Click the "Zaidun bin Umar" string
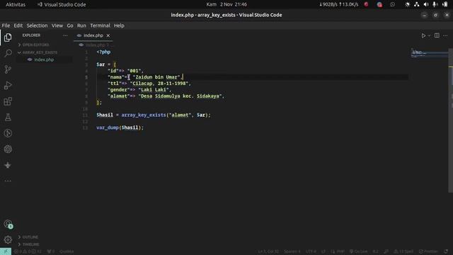453x255 pixels. pos(156,77)
